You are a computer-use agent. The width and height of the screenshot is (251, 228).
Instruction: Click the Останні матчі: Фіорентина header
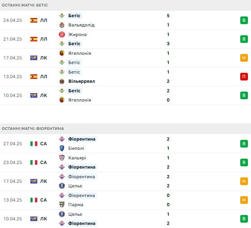pyautogui.click(x=33, y=129)
